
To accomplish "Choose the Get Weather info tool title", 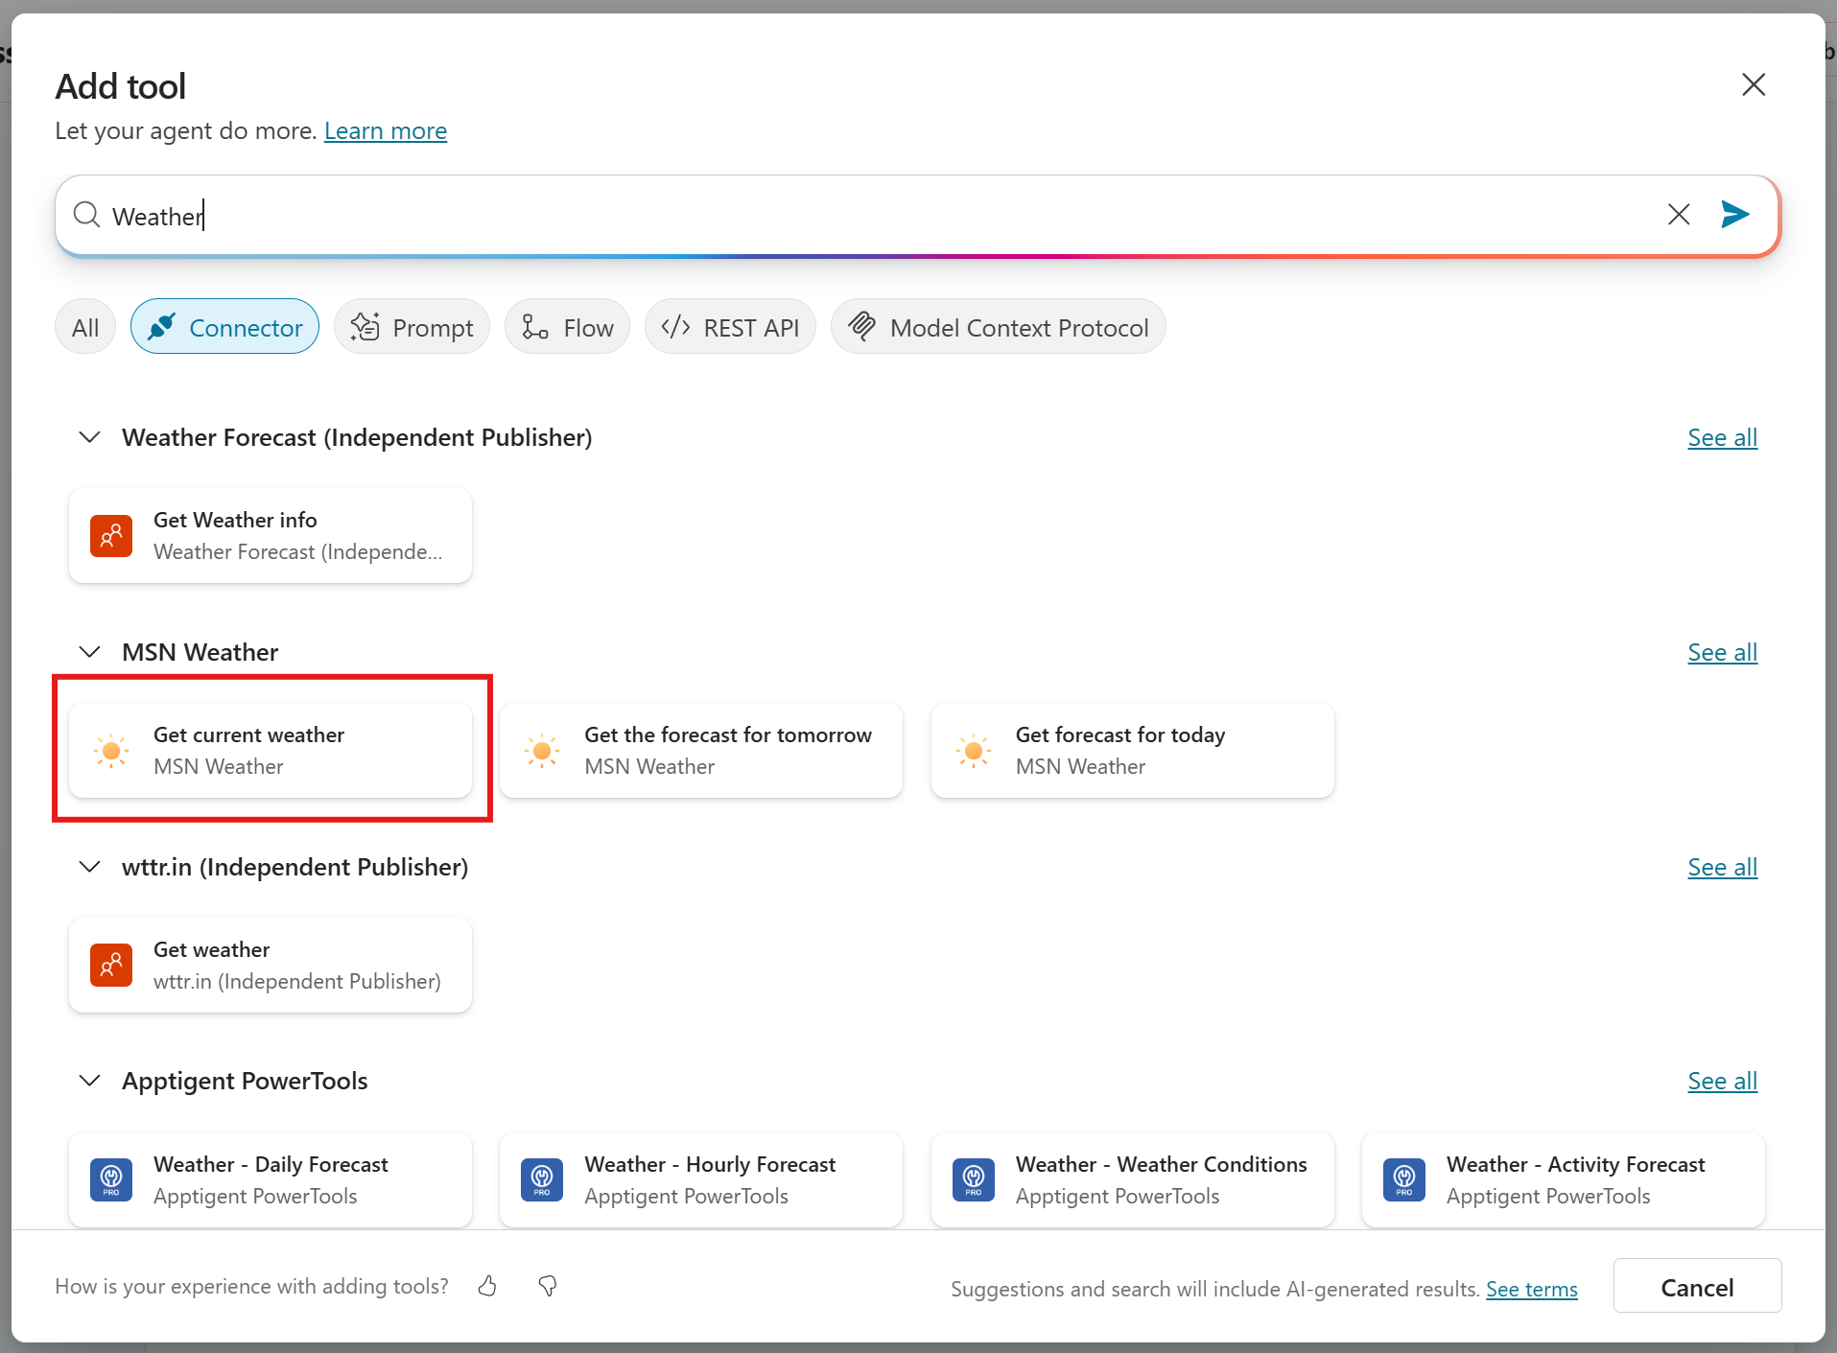I will click(x=235, y=520).
